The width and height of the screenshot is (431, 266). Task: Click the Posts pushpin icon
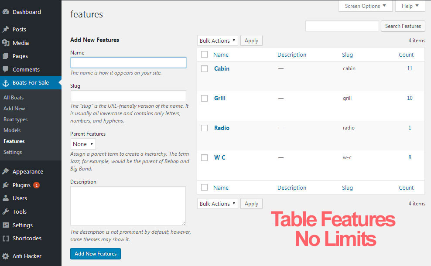point(6,29)
